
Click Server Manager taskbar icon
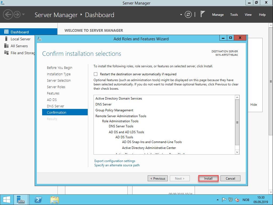click(x=21, y=200)
